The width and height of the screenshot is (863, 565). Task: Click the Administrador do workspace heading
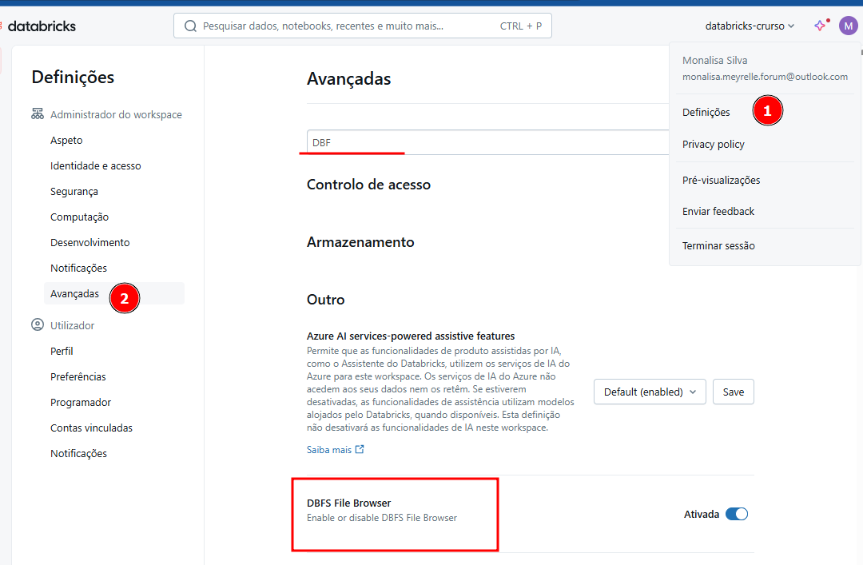[x=116, y=114]
